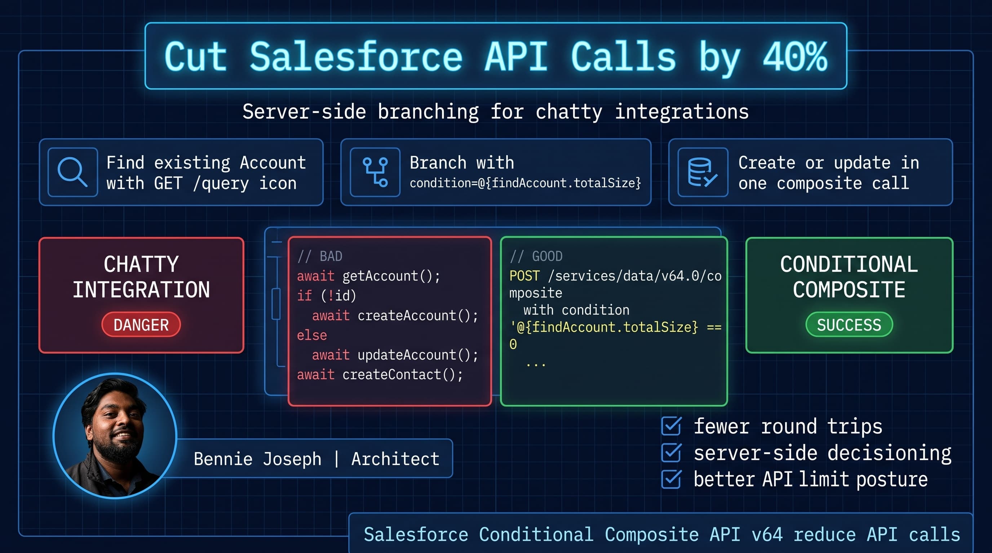
Task: Click the 'with condition' code line
Action: tap(576, 310)
